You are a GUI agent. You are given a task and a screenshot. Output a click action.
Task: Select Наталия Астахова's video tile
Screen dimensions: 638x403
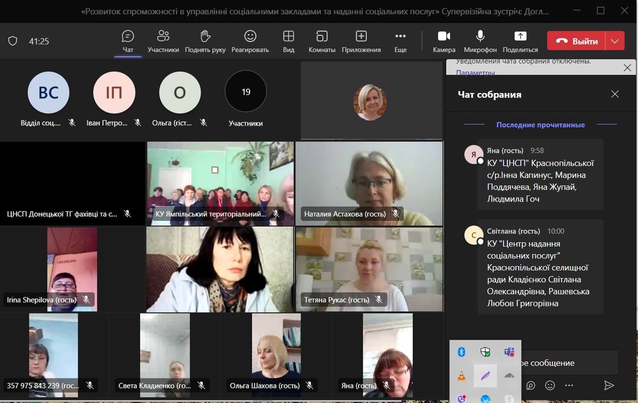[369, 184]
